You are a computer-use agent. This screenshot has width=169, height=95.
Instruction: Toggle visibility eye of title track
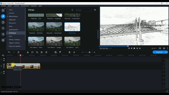click(4, 59)
